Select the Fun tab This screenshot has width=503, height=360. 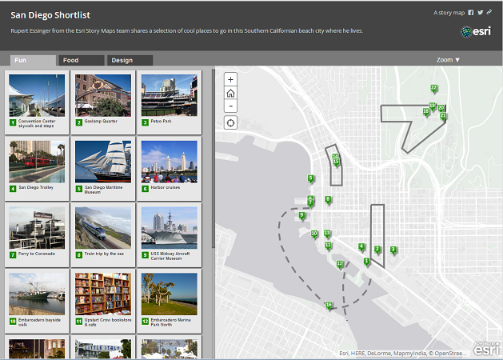tap(32, 60)
